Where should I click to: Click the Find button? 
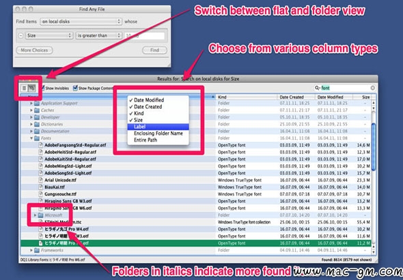click(154, 50)
